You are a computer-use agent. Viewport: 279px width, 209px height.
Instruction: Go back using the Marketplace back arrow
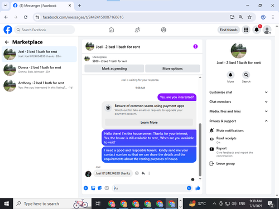tap(7, 42)
